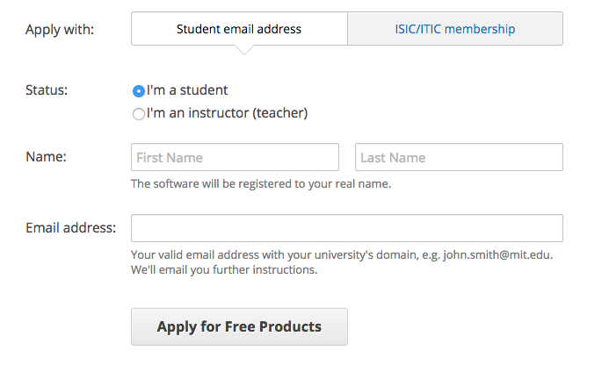The width and height of the screenshot is (609, 365).
Task: Select the "I'm a student" radio button
Action: [138, 90]
